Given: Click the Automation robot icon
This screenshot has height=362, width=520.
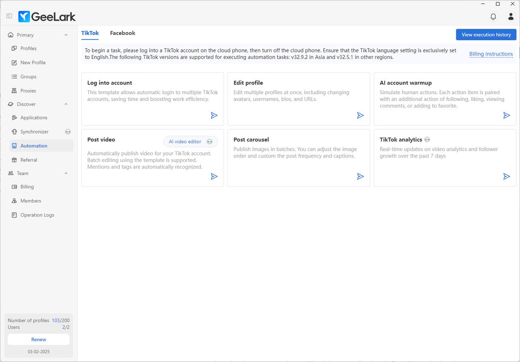Looking at the screenshot, I should [14, 146].
